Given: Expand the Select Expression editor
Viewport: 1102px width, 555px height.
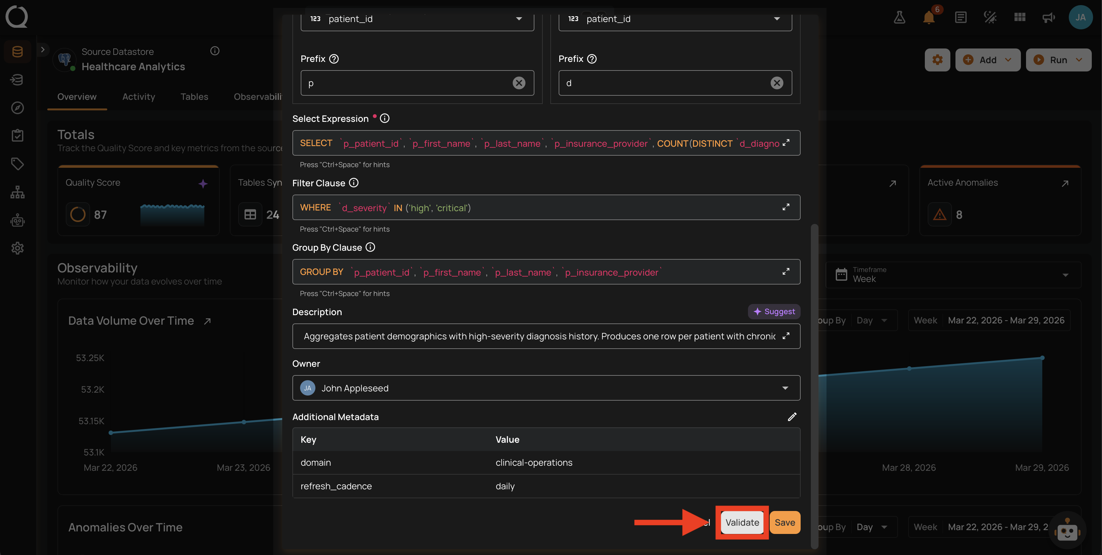Looking at the screenshot, I should [x=786, y=143].
